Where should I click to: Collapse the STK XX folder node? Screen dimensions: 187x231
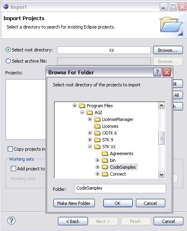tap(90, 147)
